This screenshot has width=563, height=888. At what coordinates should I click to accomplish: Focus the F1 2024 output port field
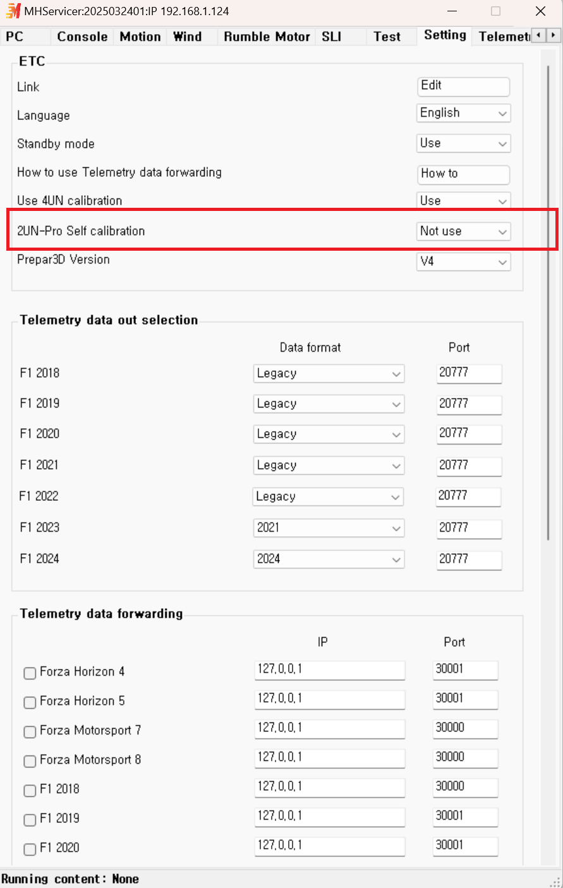pyautogui.click(x=469, y=560)
